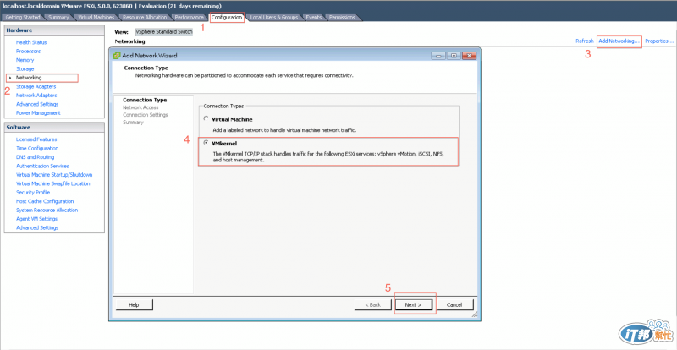Click the disabled Back button

tap(372, 304)
